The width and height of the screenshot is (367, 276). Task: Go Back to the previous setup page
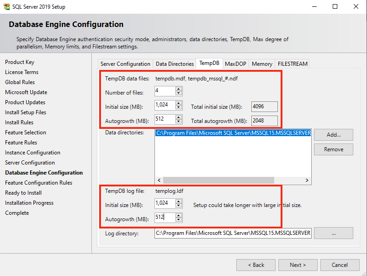[x=256, y=265]
